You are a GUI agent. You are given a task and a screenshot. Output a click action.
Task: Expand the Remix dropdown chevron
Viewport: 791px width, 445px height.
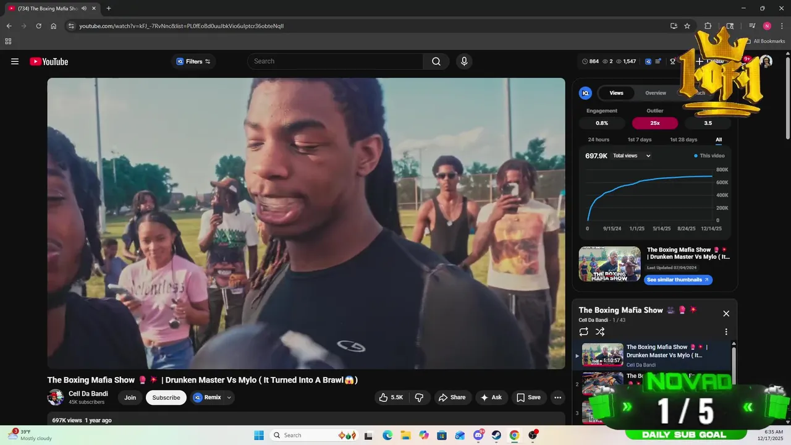pyautogui.click(x=229, y=397)
